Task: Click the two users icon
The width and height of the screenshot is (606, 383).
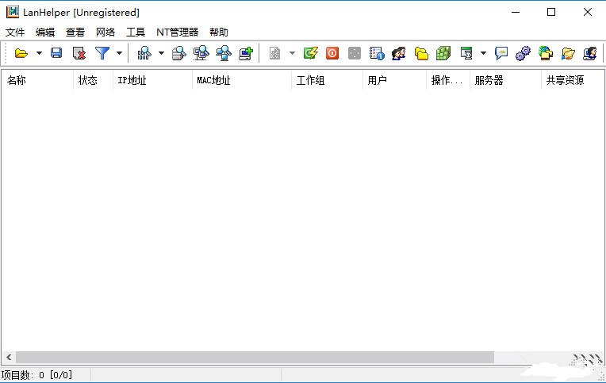Action: tap(398, 53)
